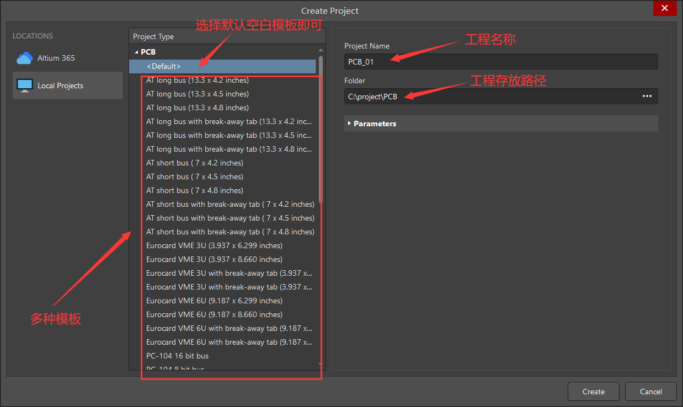The image size is (683, 407).
Task: Click the Local Projects monitor icon
Action: (25, 85)
